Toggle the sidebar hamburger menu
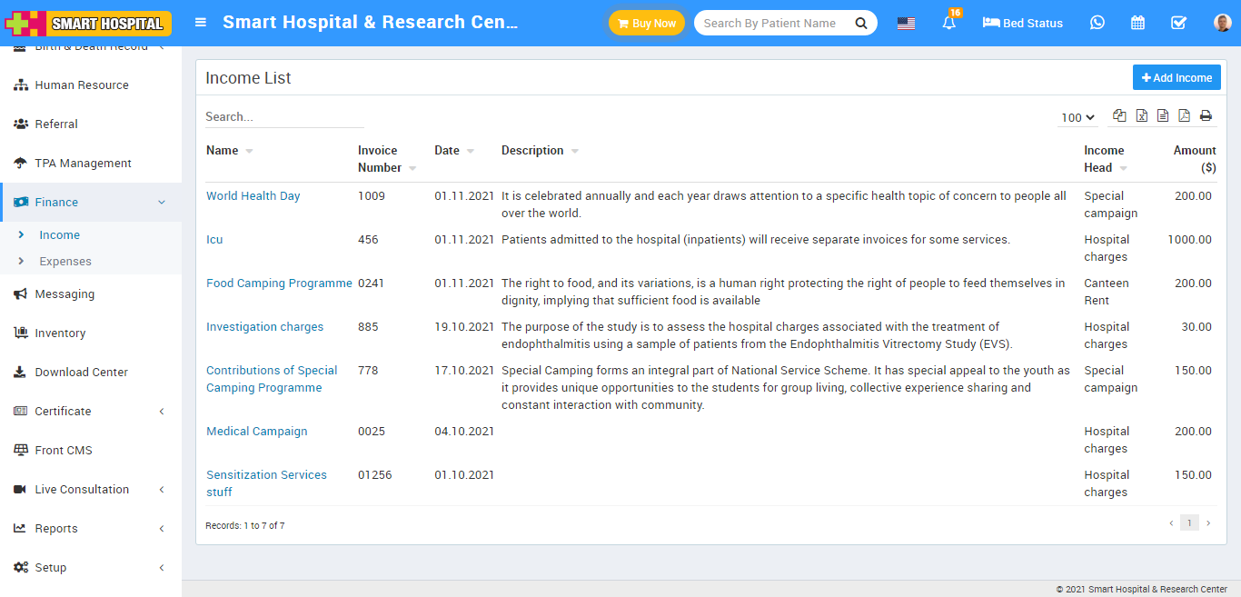Image resolution: width=1241 pixels, height=597 pixels. click(201, 23)
